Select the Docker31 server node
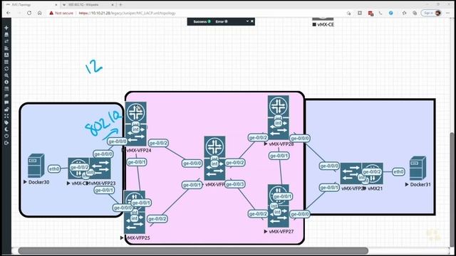The image size is (456, 256). pyautogui.click(x=418, y=168)
